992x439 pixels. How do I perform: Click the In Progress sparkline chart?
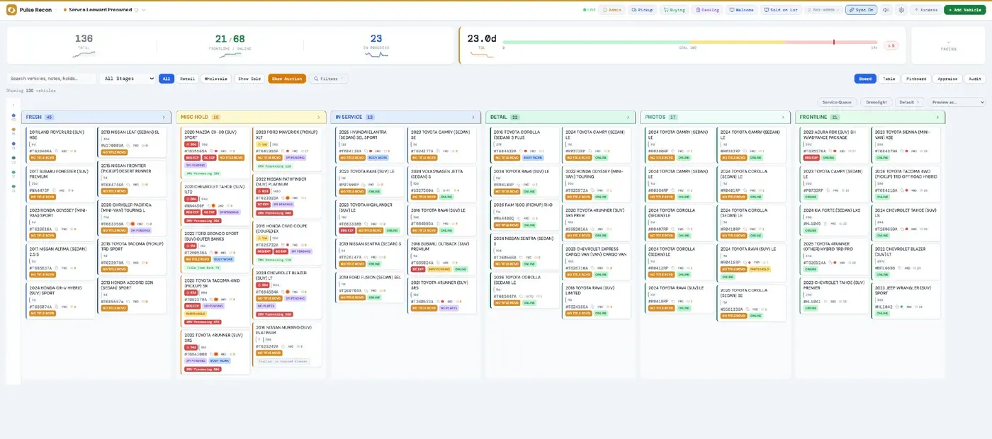pos(376,53)
